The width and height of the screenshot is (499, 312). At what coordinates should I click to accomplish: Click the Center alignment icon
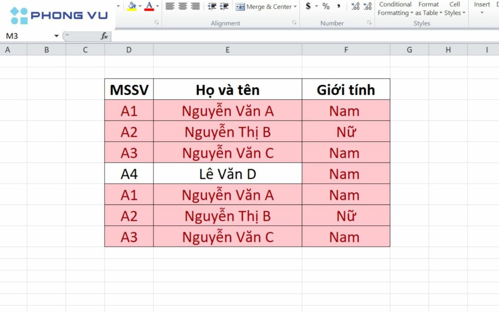click(182, 6)
